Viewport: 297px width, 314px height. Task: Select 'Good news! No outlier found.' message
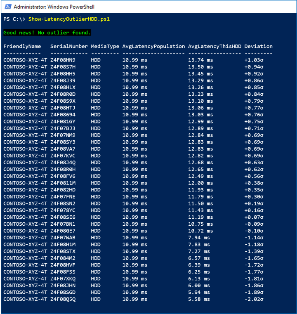47,33
